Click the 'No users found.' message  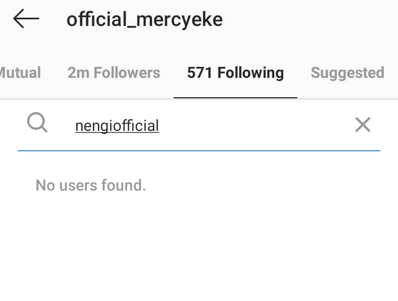tap(91, 185)
